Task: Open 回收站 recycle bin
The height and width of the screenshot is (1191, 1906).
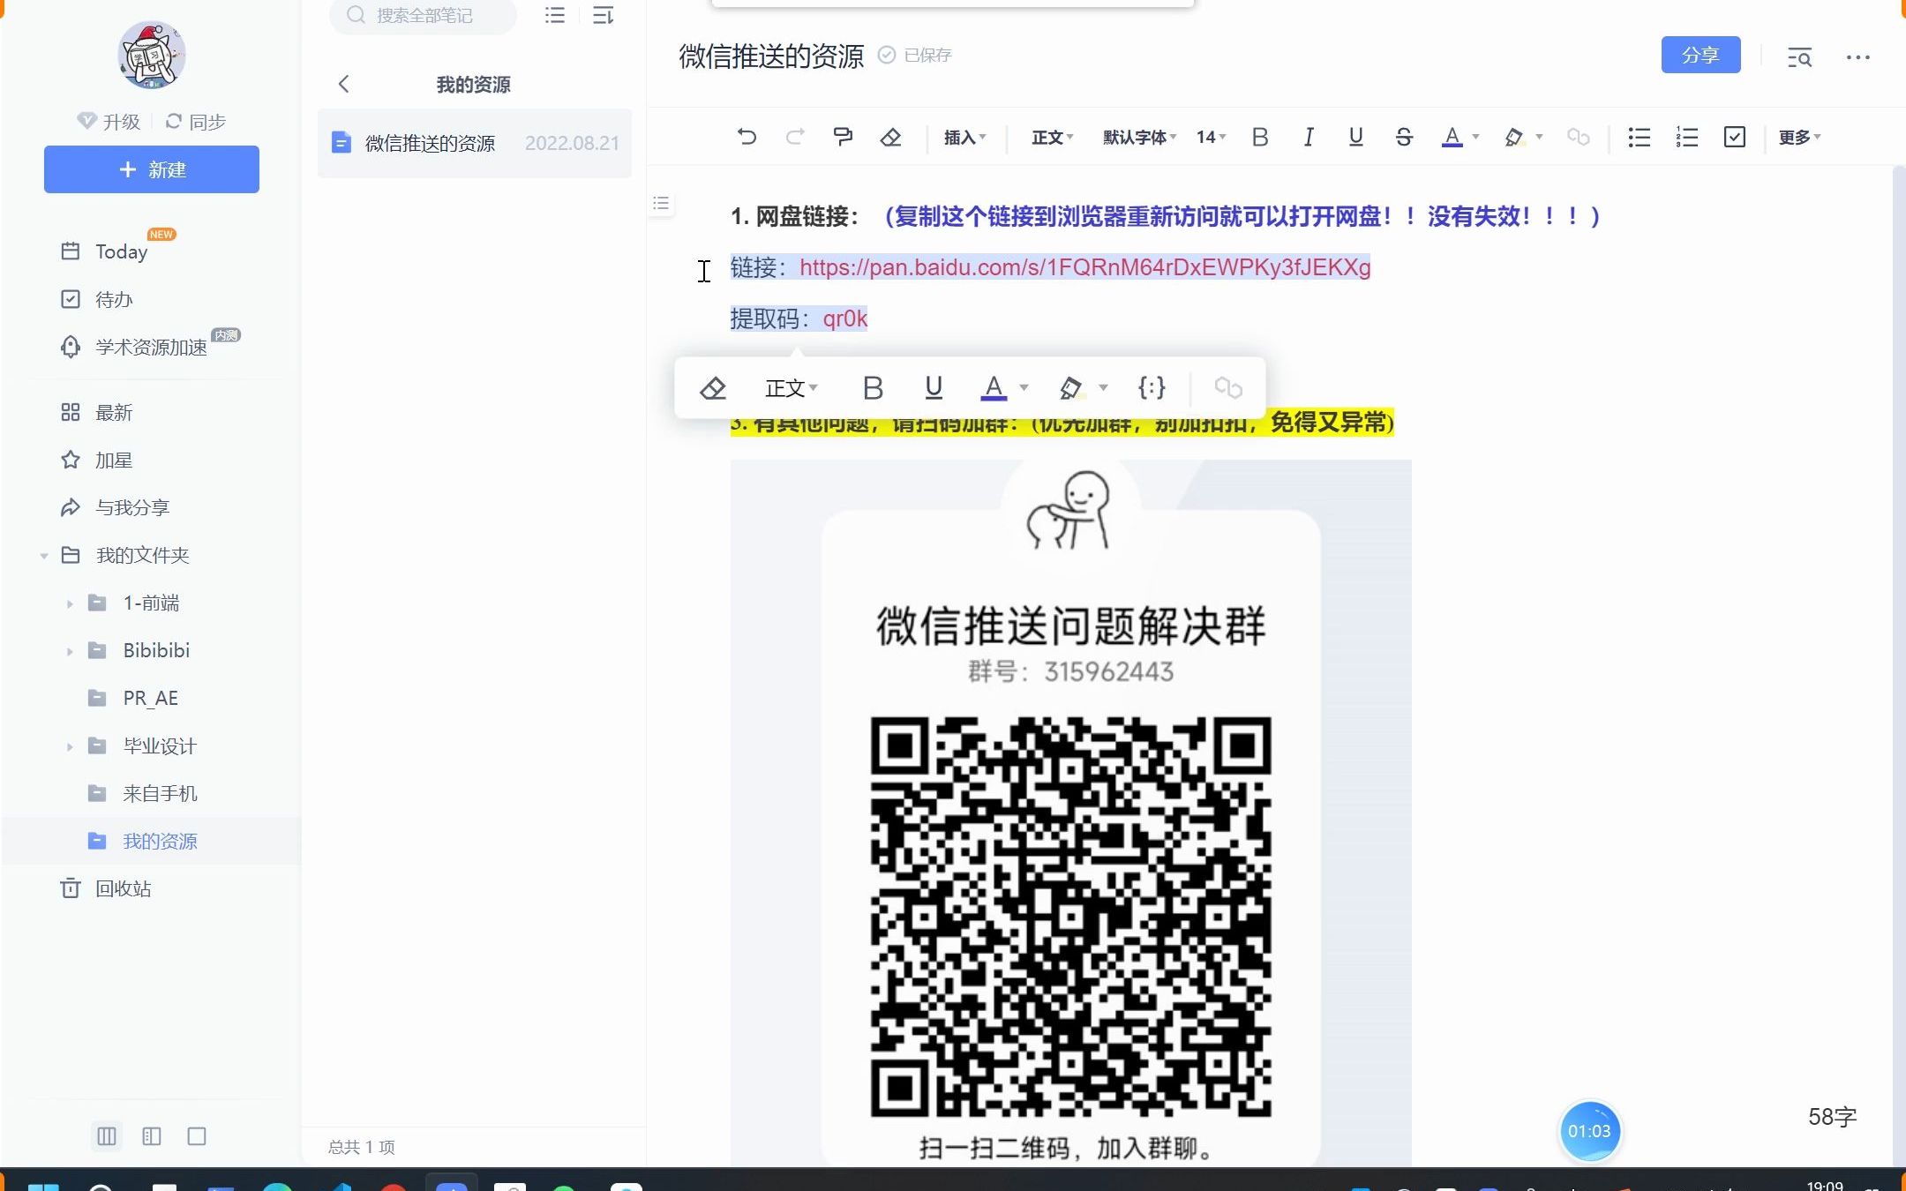Action: coord(123,888)
